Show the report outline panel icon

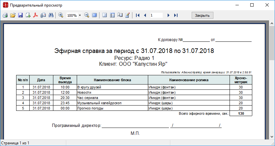tap(104, 15)
